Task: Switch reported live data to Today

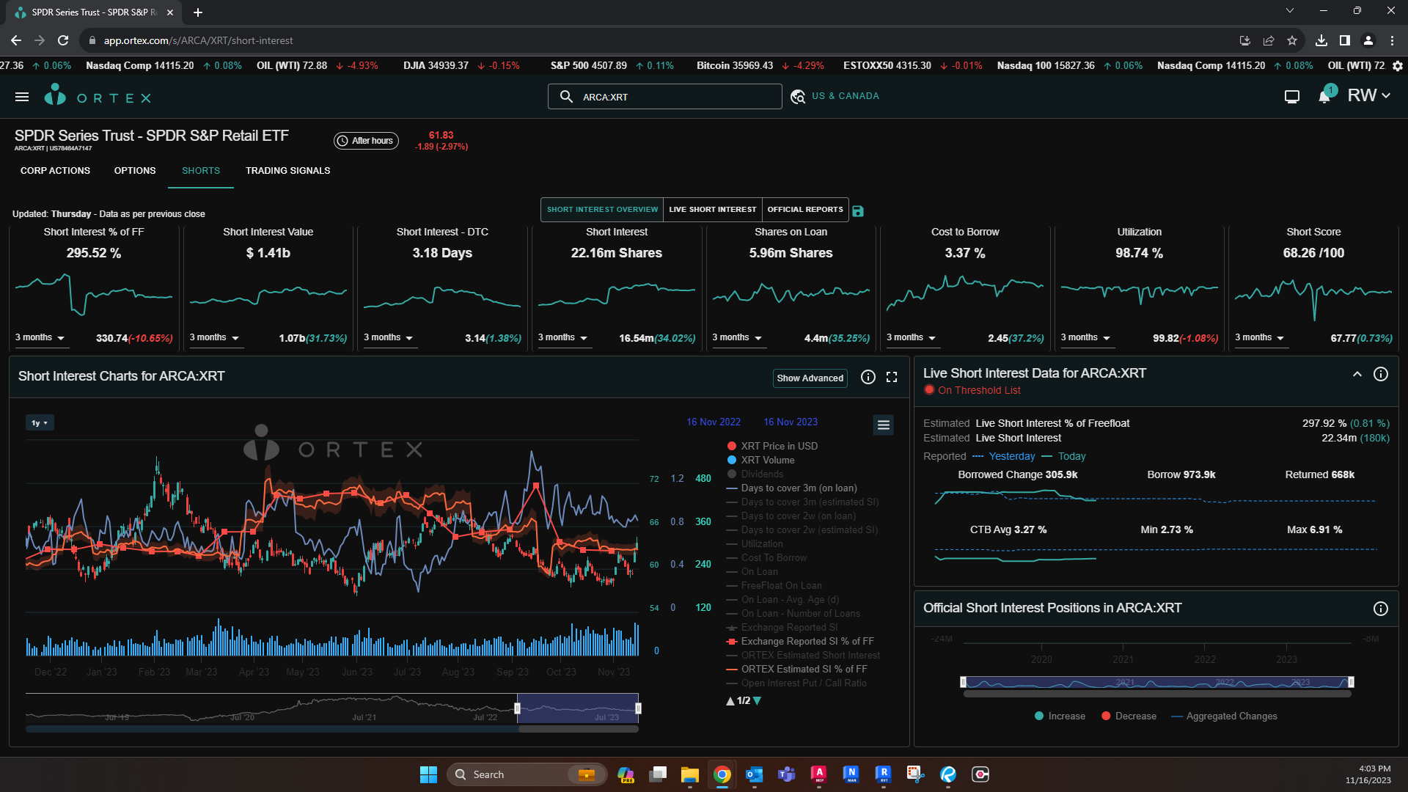Action: (x=1072, y=456)
